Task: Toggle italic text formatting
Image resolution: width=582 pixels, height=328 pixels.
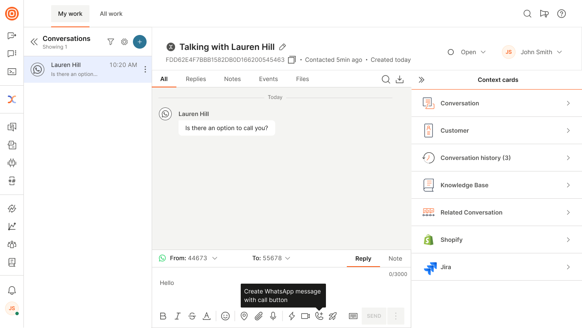Action: 178,316
